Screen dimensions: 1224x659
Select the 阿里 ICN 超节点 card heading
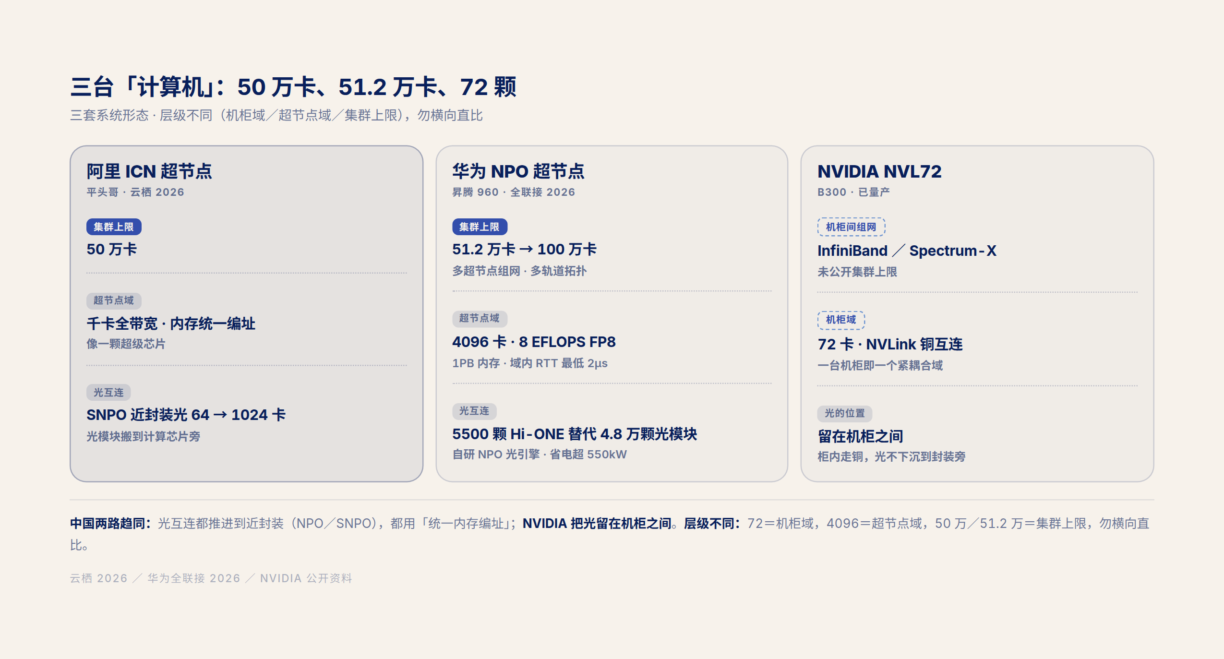149,171
